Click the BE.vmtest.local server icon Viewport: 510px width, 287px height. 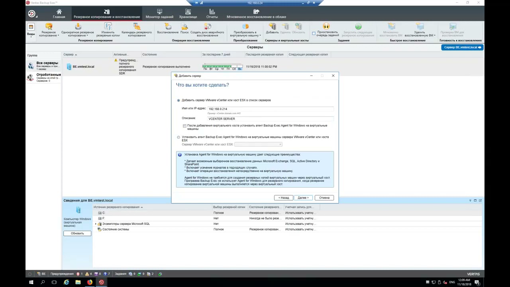(x=69, y=67)
